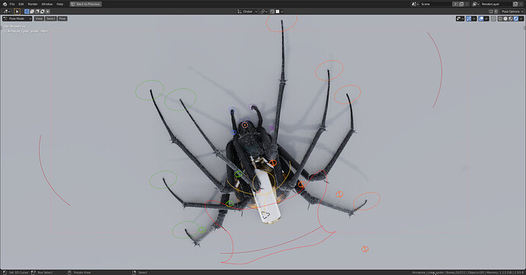Switch to Solid shading
The height and width of the screenshot is (275, 526).
click(505, 19)
